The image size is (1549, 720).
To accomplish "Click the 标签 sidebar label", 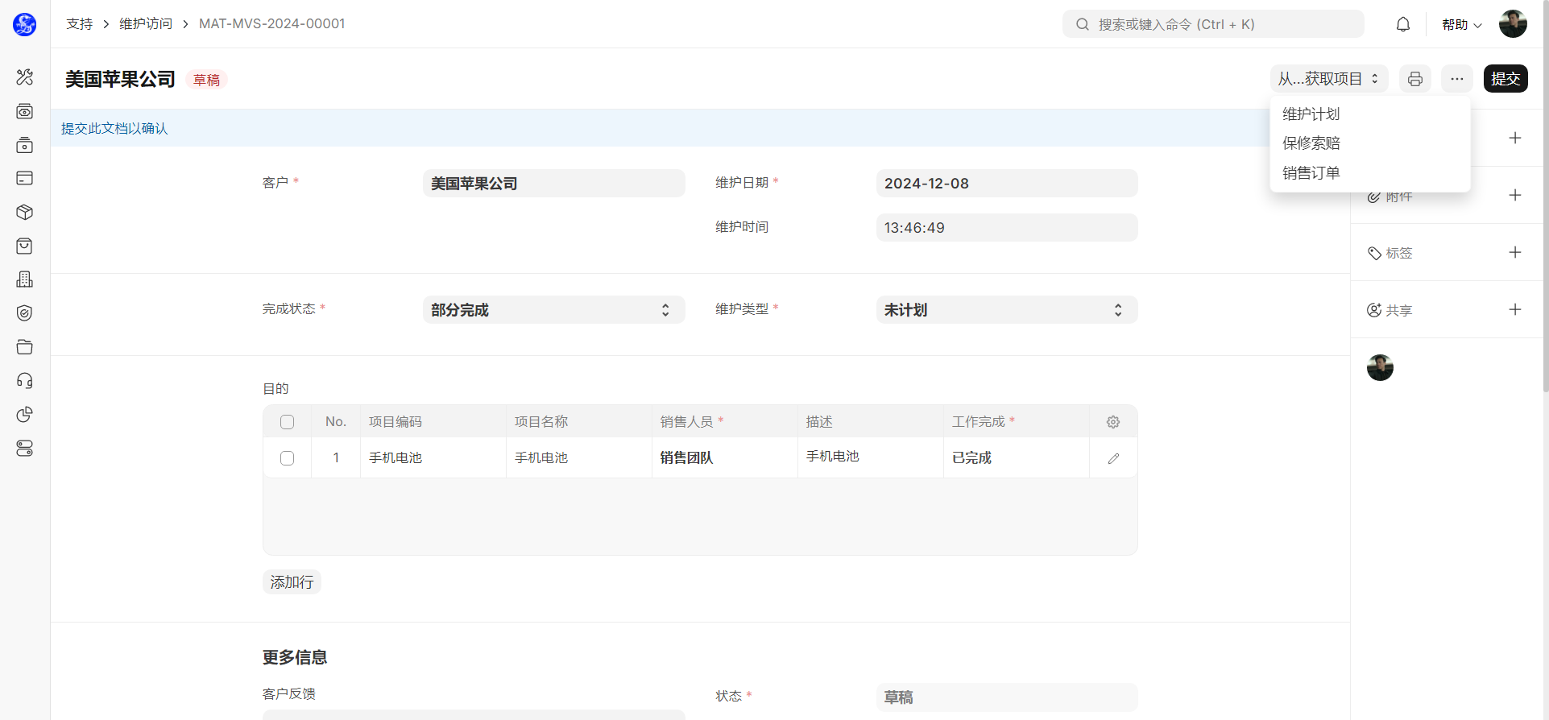I will (x=1399, y=253).
